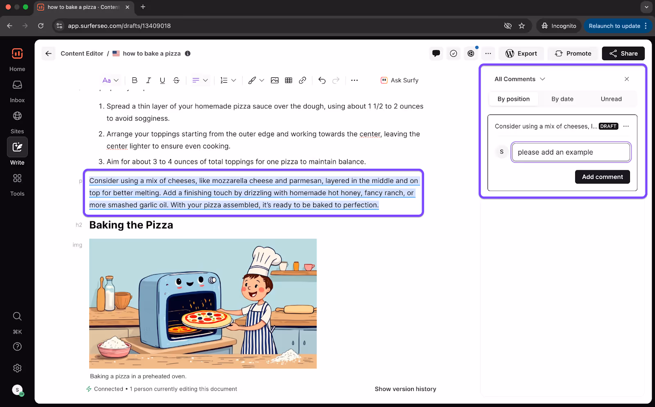Toggle underline formatting
Screen dimensions: 655x407
click(163, 80)
